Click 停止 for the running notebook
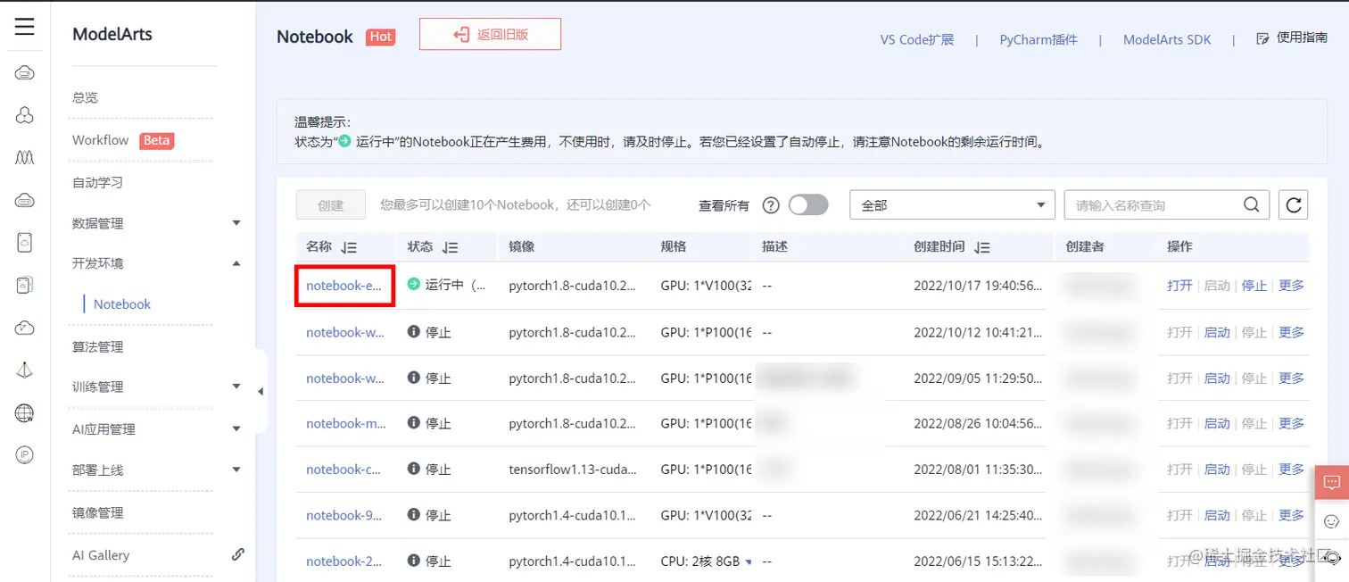Viewport: 1349px width, 582px height. (x=1254, y=286)
